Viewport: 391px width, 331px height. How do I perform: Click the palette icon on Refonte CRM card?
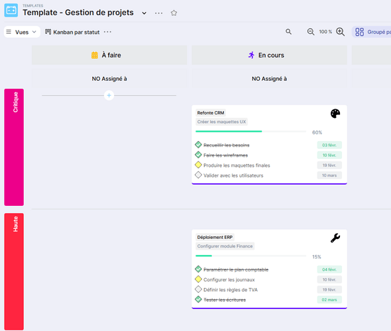[x=335, y=114]
